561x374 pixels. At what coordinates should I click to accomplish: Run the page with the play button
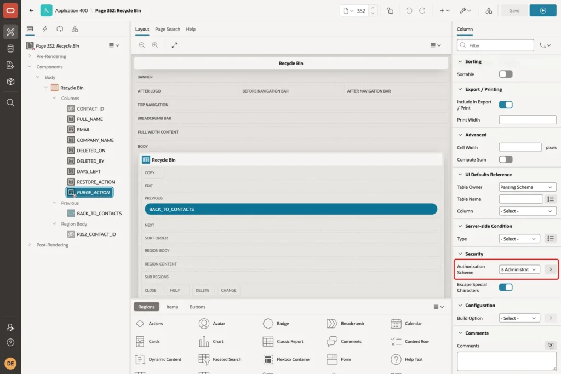pyautogui.click(x=543, y=11)
